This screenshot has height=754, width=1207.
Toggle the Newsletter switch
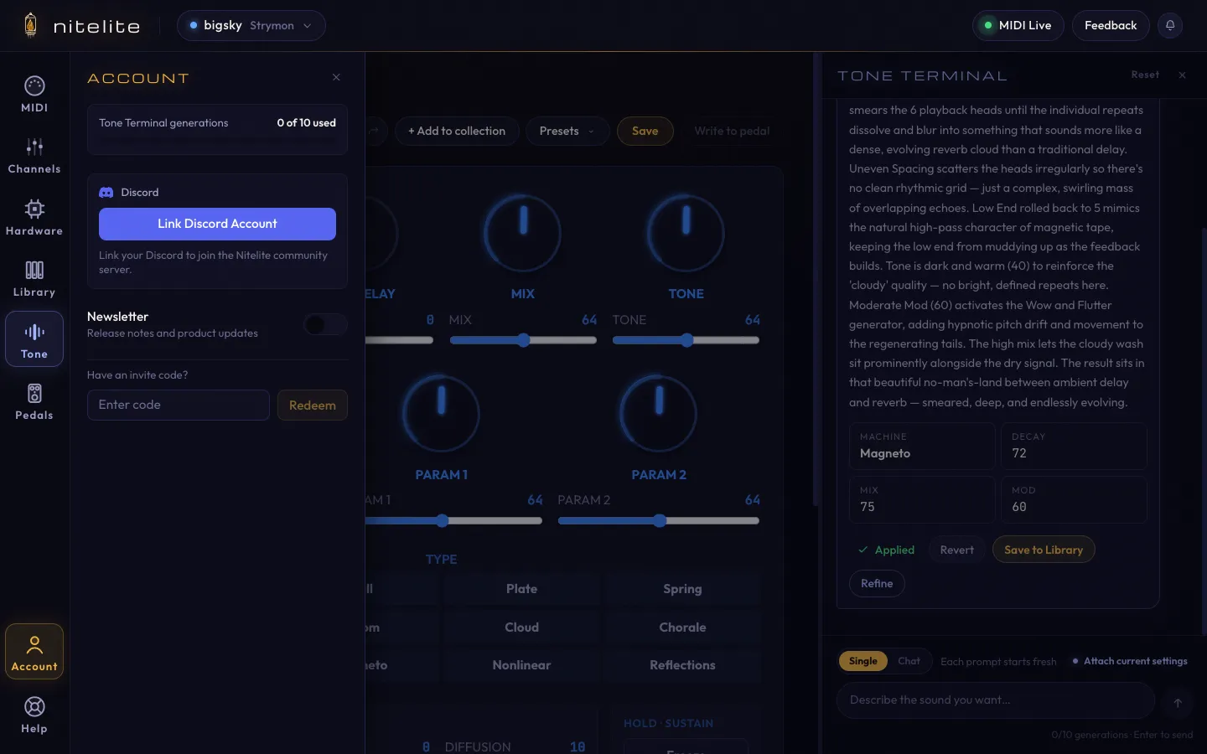tap(325, 324)
